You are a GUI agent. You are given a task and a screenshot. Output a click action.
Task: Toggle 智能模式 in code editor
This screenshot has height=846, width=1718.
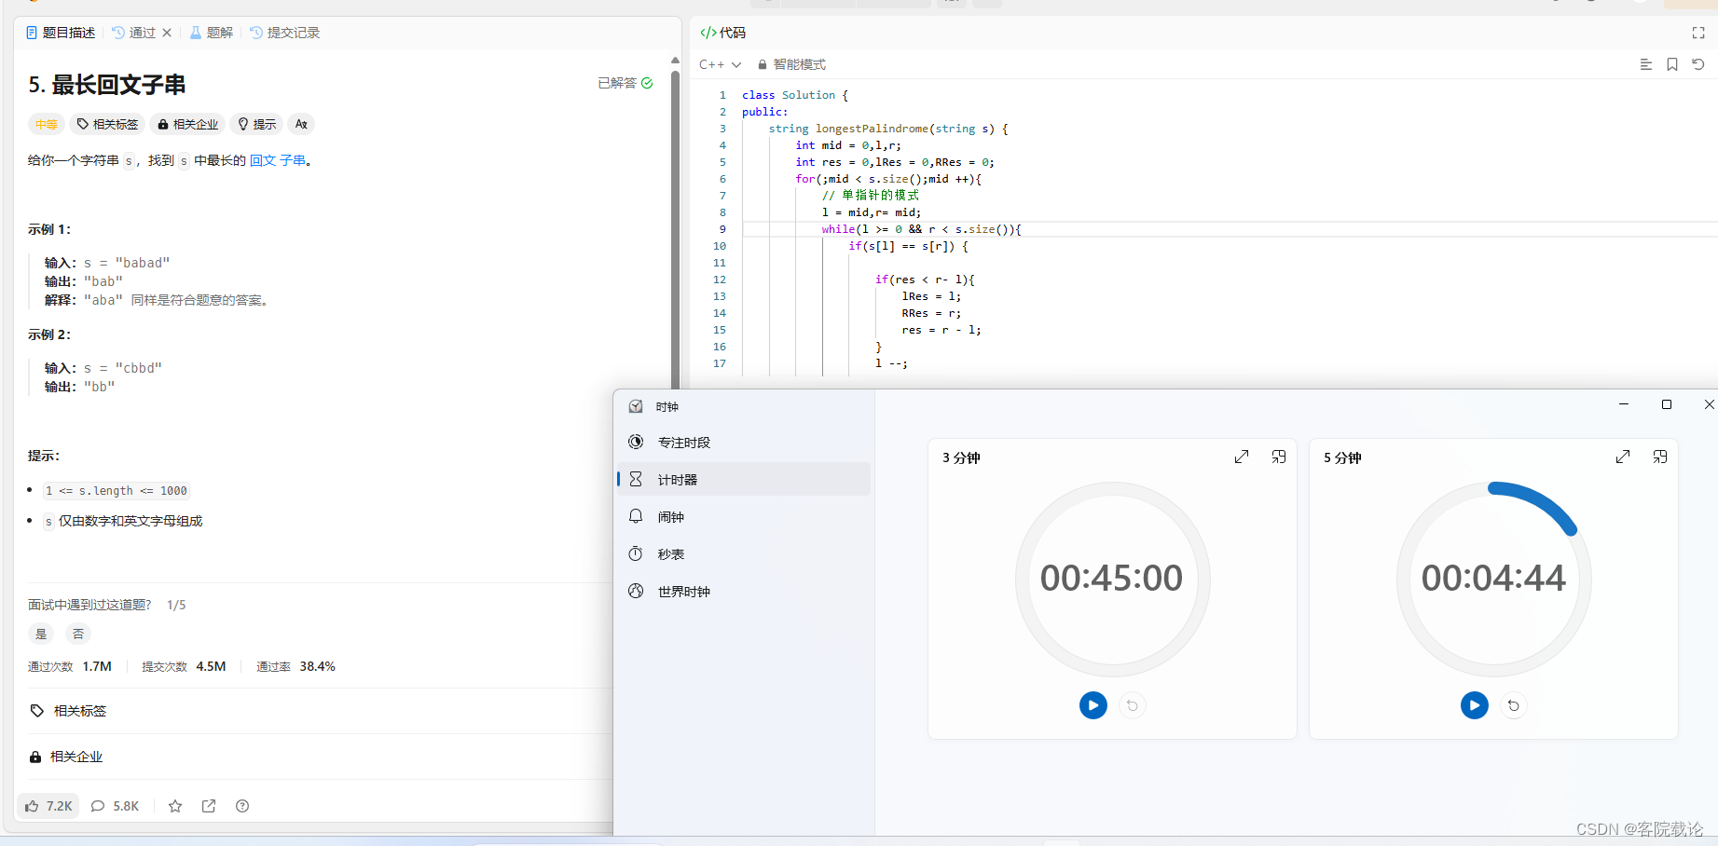pyautogui.click(x=791, y=64)
